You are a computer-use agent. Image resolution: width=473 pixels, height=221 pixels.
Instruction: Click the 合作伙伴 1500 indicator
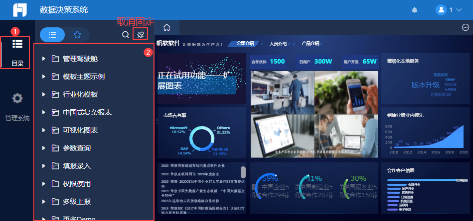[268, 62]
